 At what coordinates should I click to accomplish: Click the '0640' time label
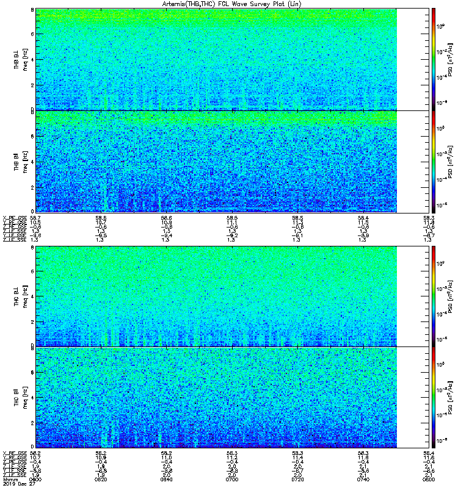pos(166,479)
